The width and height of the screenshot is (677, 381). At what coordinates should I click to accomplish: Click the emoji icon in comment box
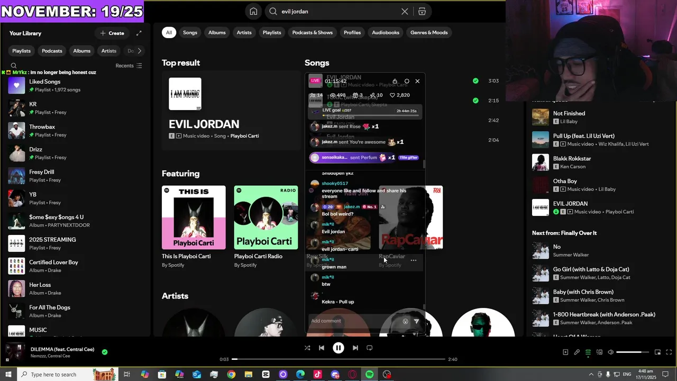pos(406,321)
